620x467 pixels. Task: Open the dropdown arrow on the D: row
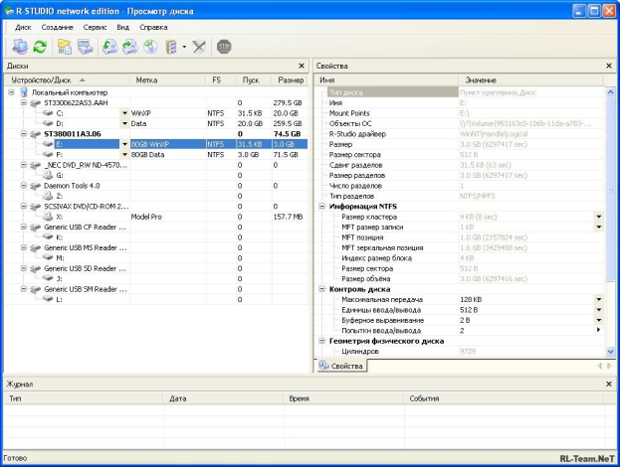tap(124, 123)
